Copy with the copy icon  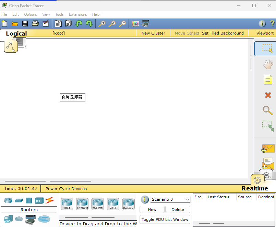[58, 24]
